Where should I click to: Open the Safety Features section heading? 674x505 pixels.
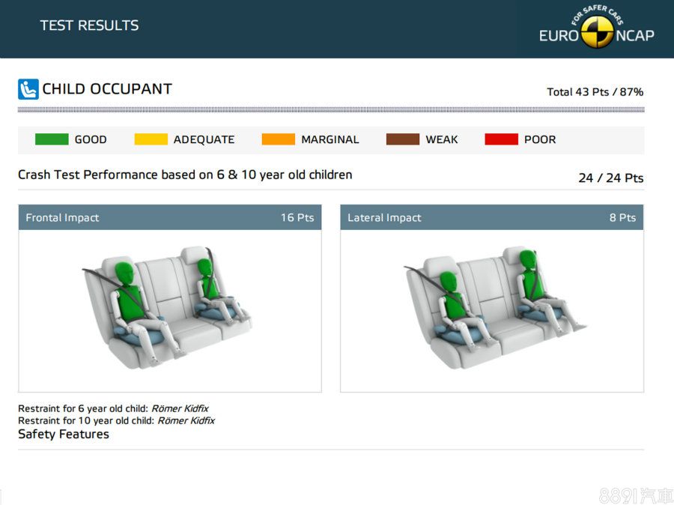[x=64, y=435]
